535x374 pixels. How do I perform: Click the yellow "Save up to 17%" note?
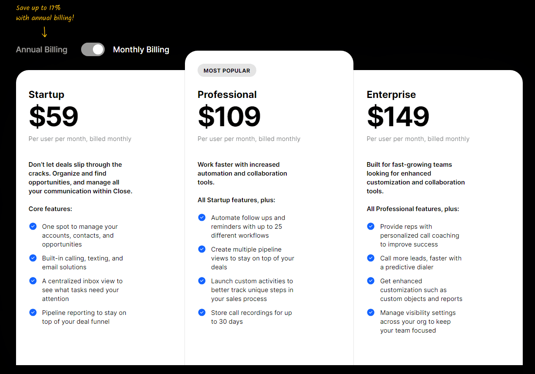[x=38, y=11]
